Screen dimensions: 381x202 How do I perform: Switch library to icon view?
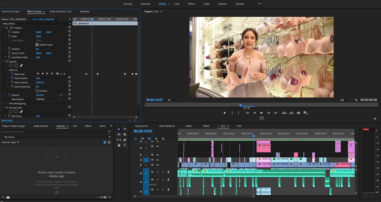pyautogui.click(x=105, y=142)
